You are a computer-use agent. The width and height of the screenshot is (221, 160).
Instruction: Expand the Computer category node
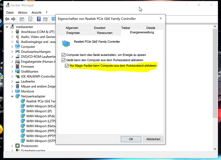click(12, 47)
